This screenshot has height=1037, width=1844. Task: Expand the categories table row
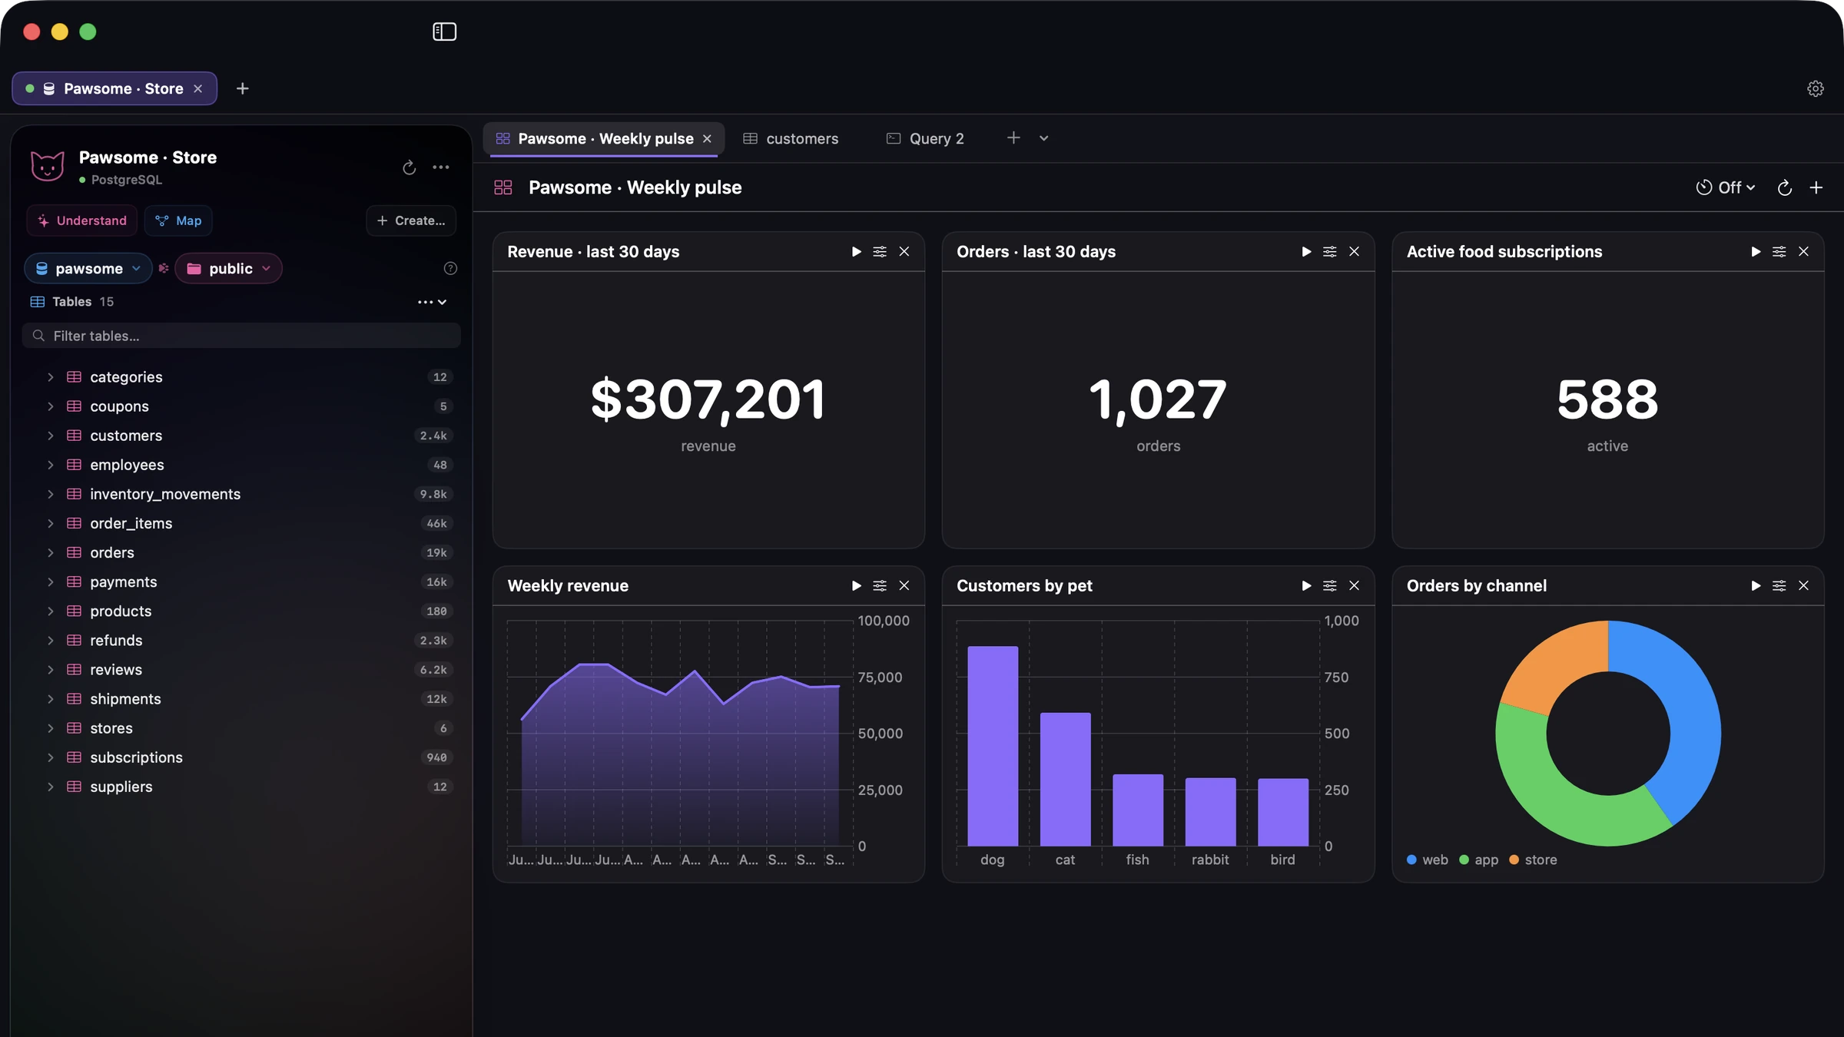(51, 377)
